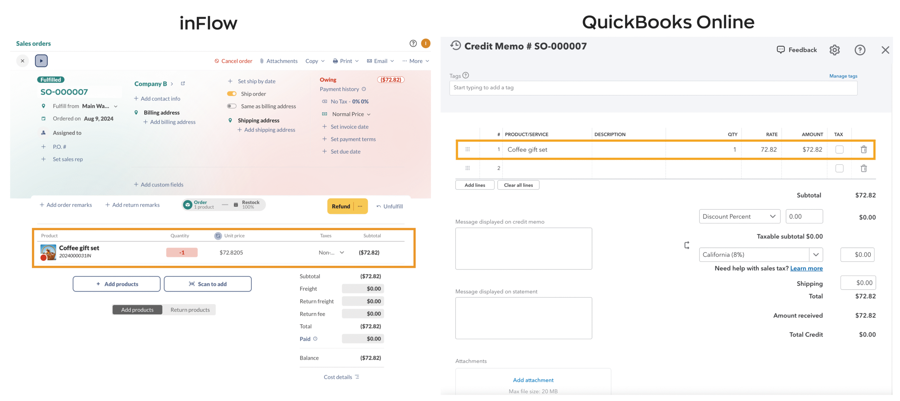Switch to the Return products tab

[x=190, y=309]
